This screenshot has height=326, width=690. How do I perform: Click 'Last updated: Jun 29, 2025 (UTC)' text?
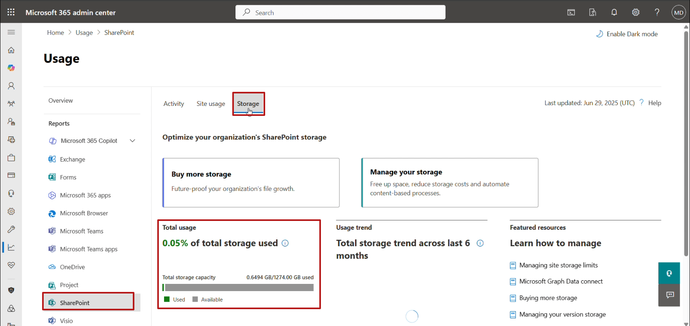pyautogui.click(x=589, y=103)
